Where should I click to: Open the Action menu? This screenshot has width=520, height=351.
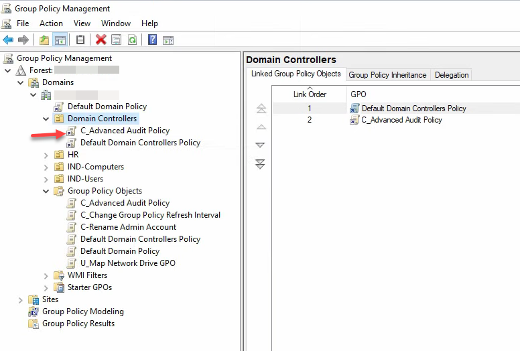[51, 23]
